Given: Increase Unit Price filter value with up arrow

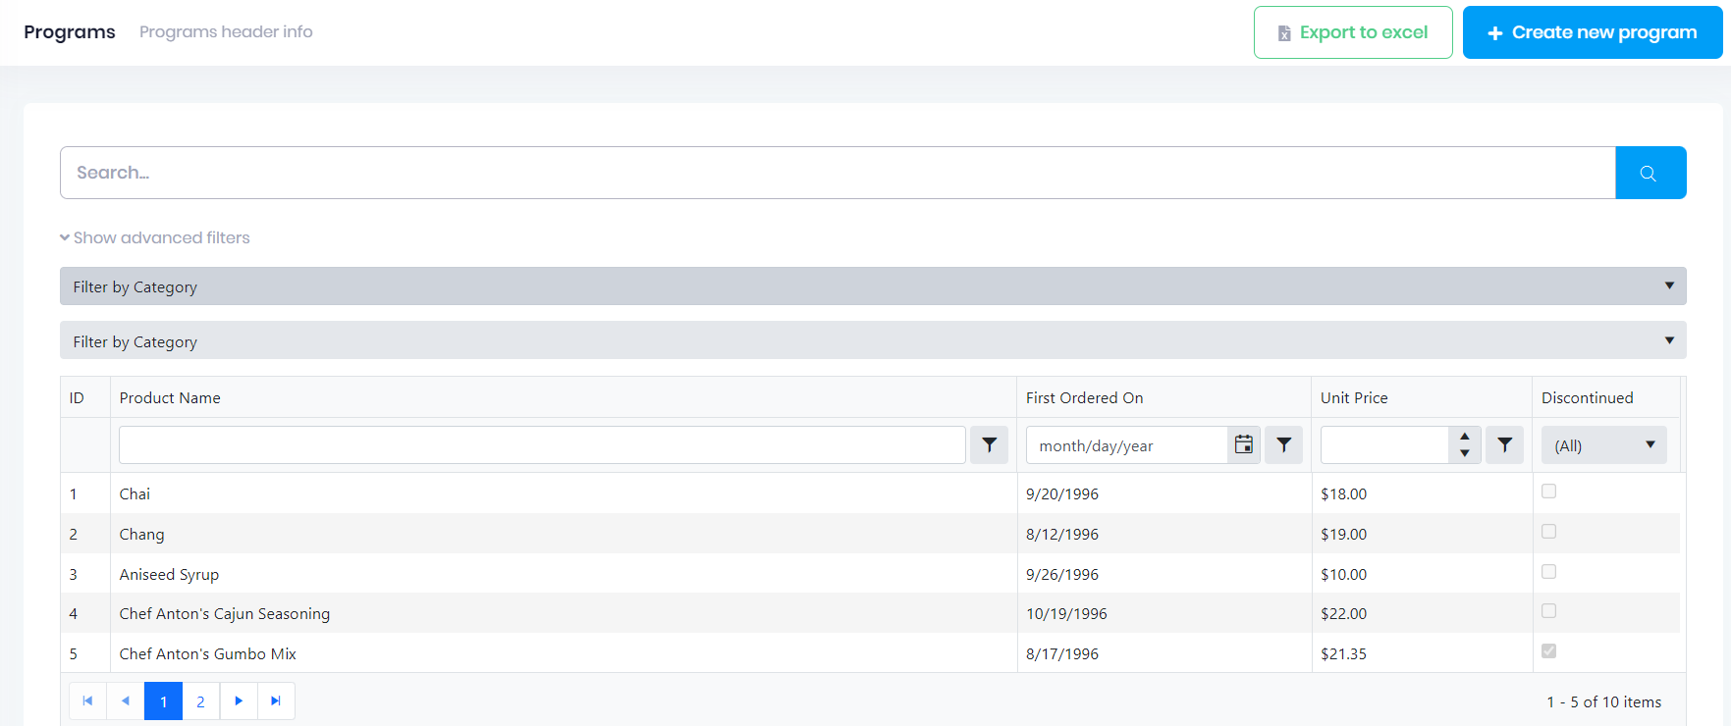Looking at the screenshot, I should tap(1464, 437).
